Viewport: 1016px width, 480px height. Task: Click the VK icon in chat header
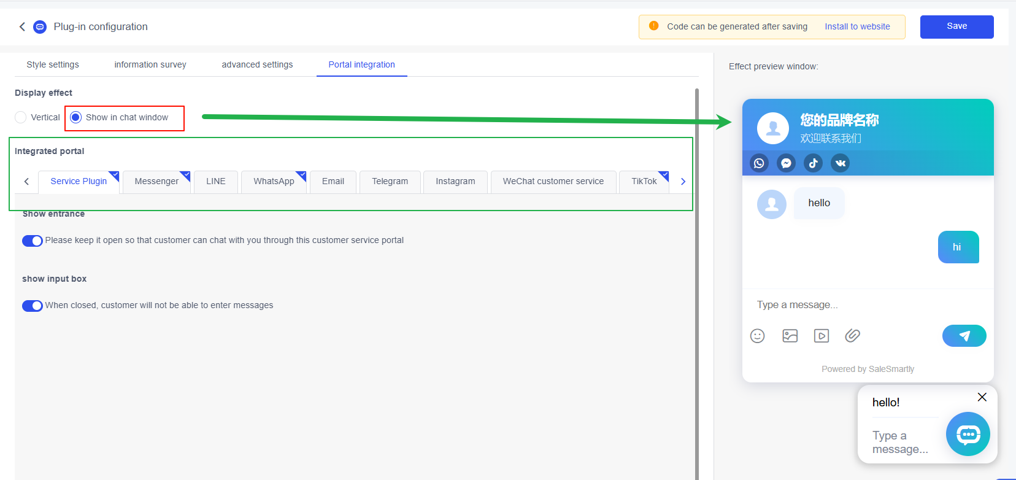tap(840, 163)
